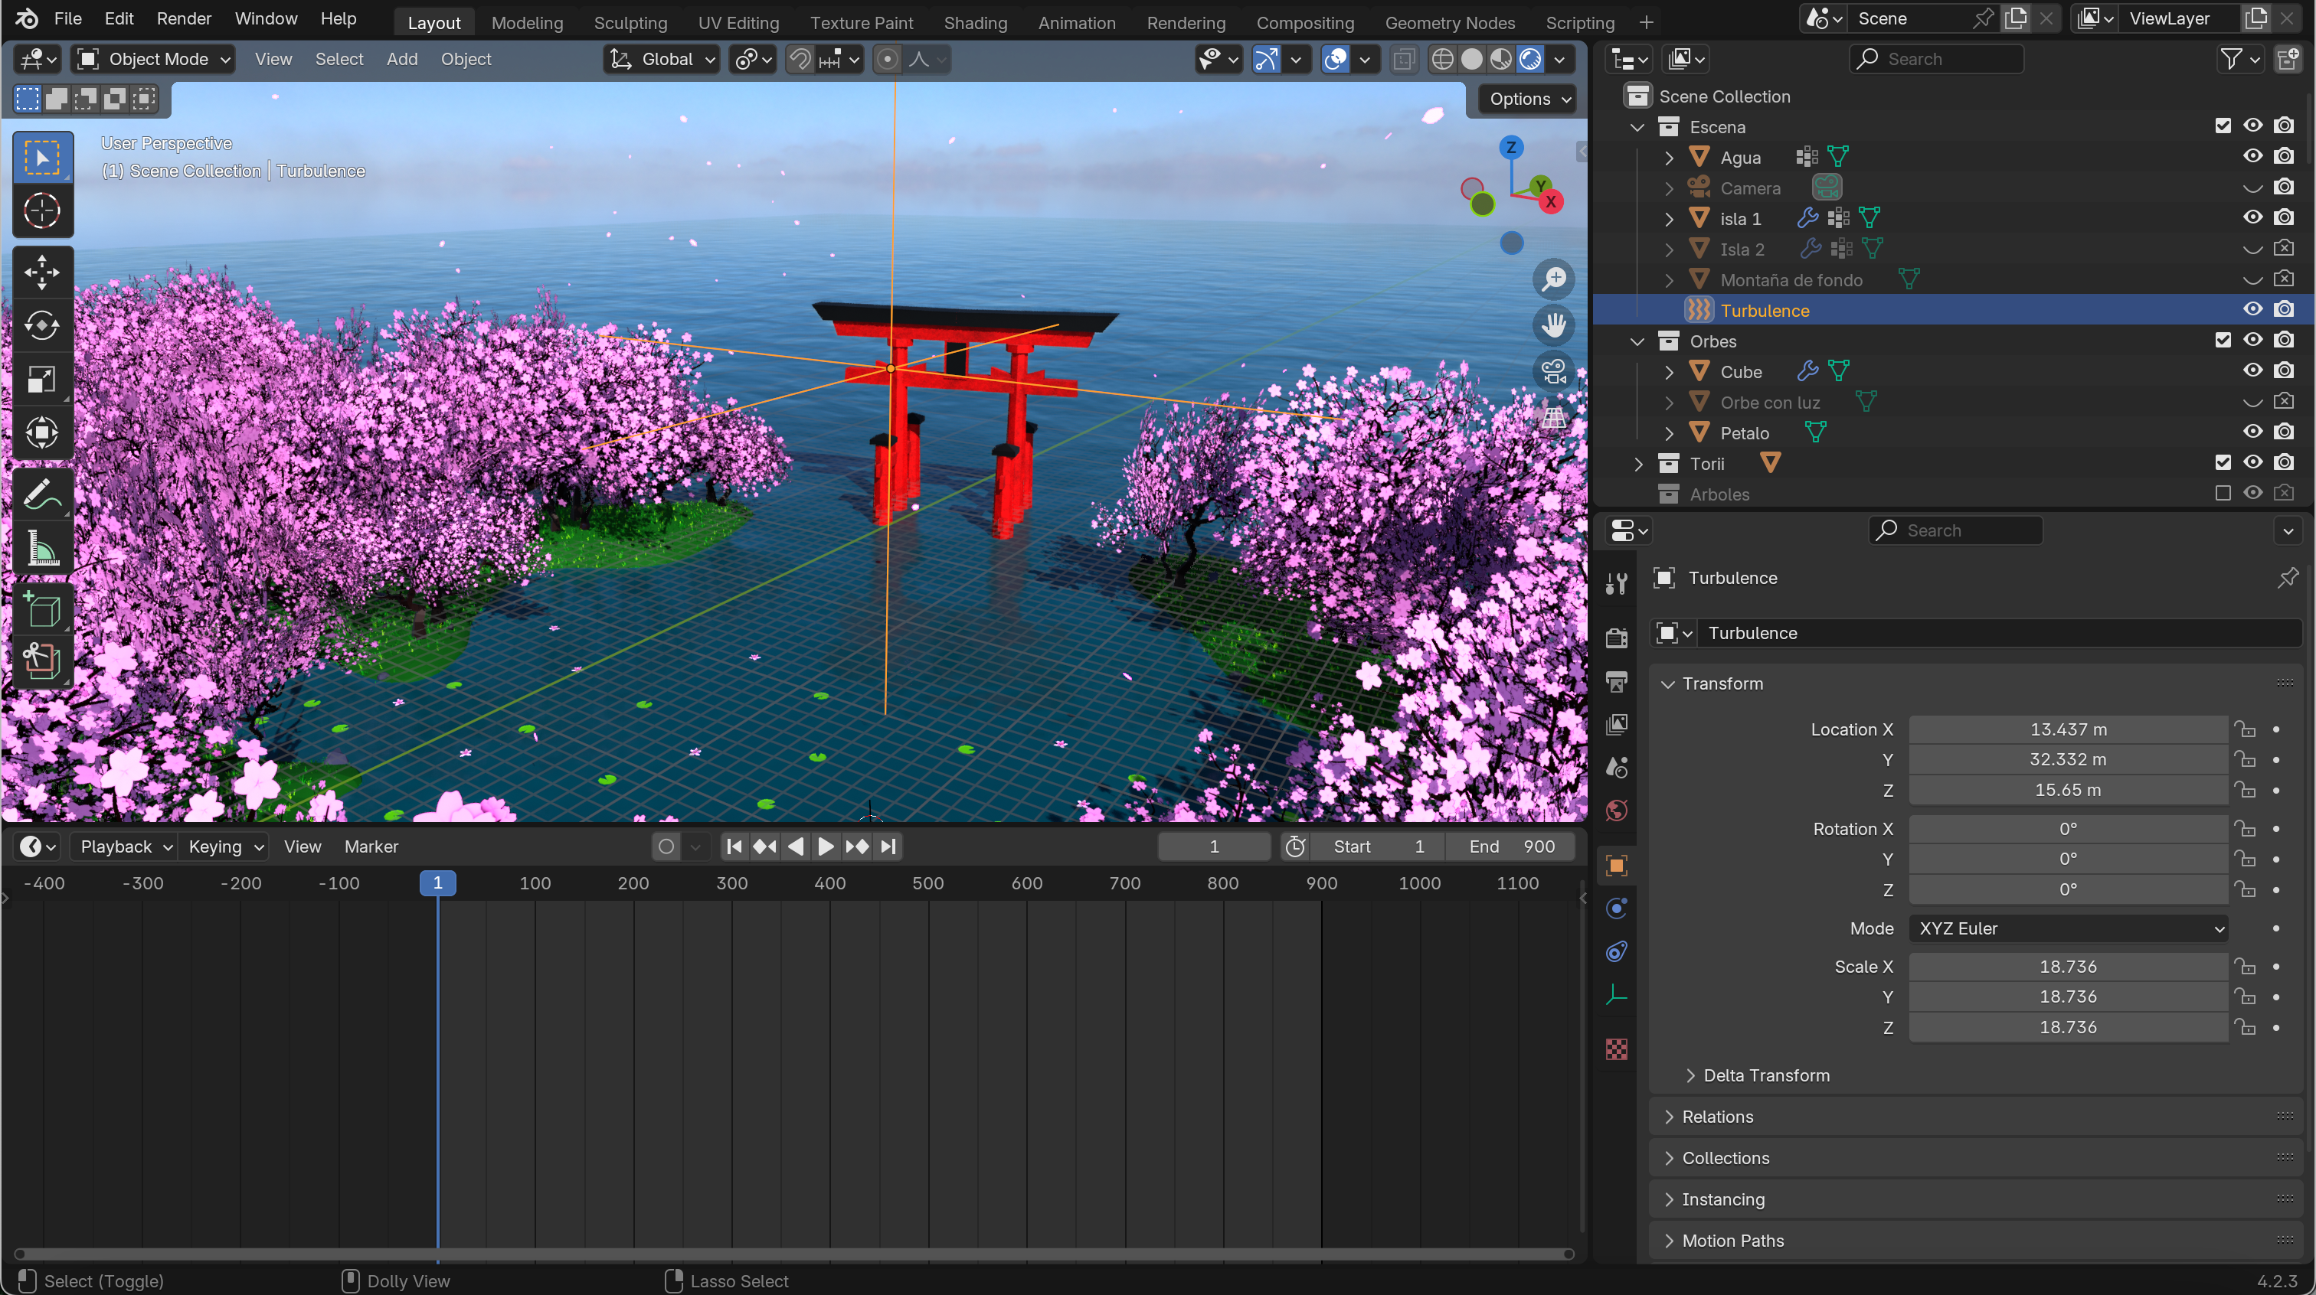The image size is (2316, 1295).
Task: Jump to the next keyframe
Action: 857,846
